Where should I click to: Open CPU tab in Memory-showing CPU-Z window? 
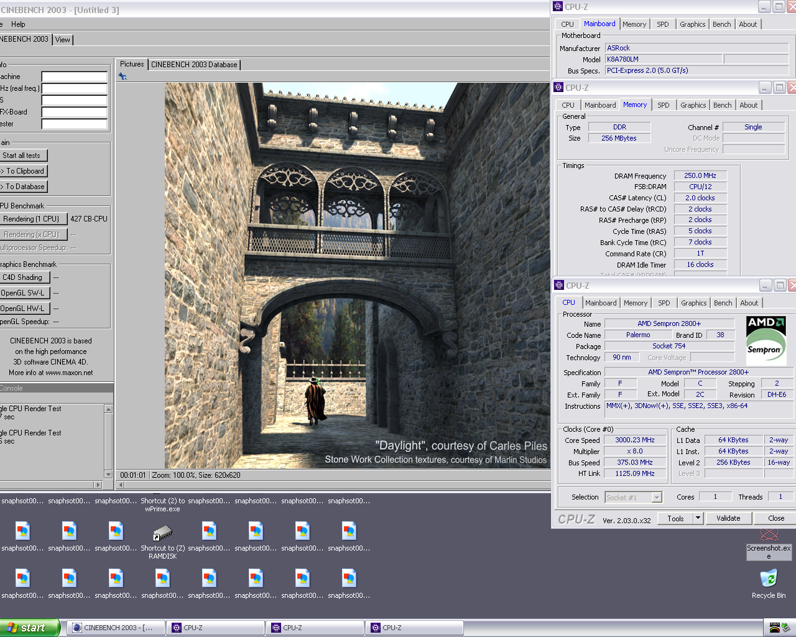click(x=568, y=105)
